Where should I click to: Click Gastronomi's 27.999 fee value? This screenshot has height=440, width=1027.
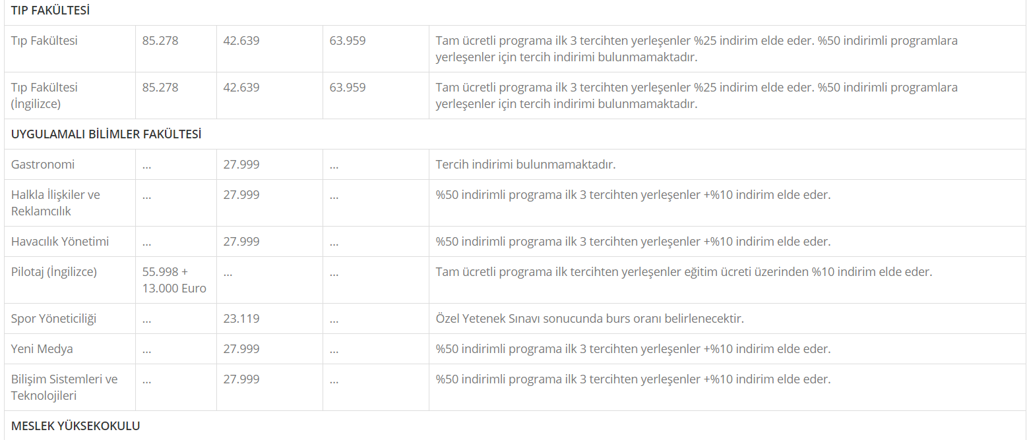point(241,165)
